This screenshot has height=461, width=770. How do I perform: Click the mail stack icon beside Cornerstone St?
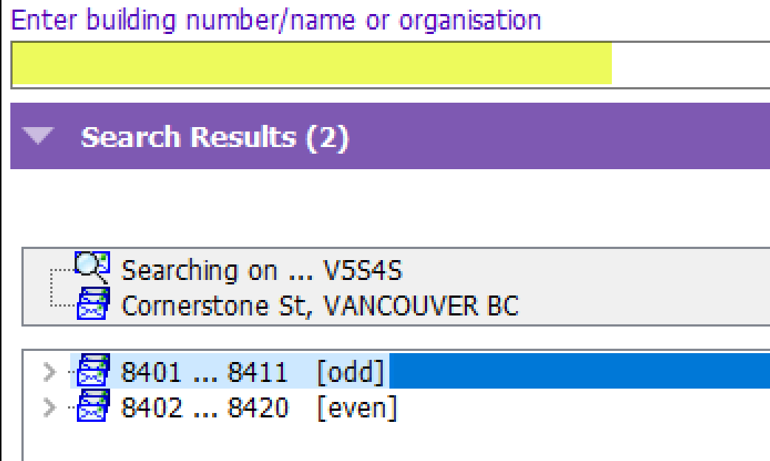coord(93,304)
